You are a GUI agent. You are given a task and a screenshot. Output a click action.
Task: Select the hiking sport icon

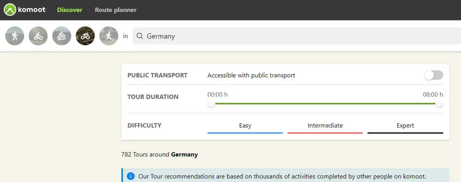(15, 36)
